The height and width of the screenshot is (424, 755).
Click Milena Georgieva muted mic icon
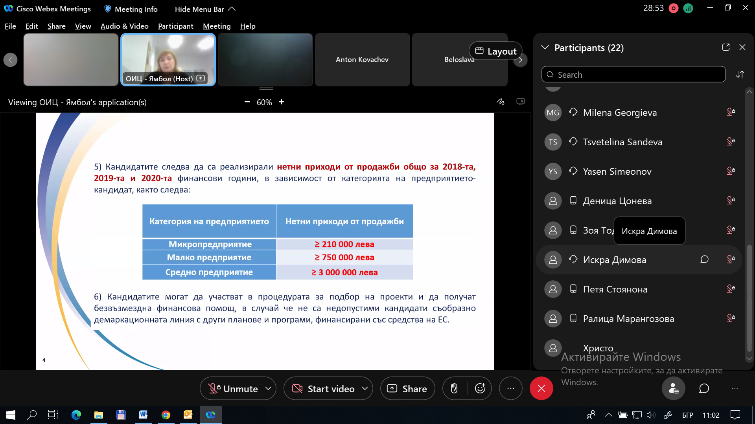point(731,113)
